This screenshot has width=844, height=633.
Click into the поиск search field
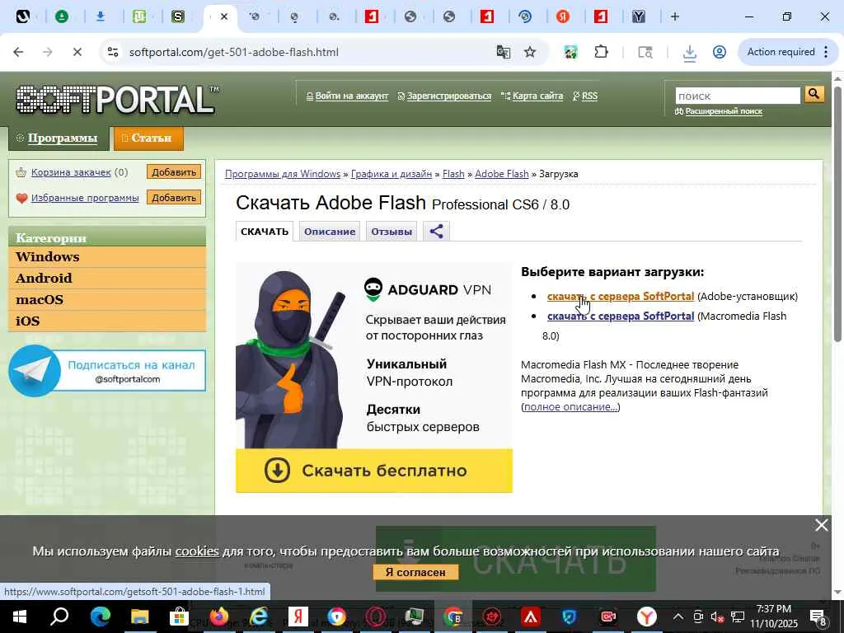coord(738,96)
